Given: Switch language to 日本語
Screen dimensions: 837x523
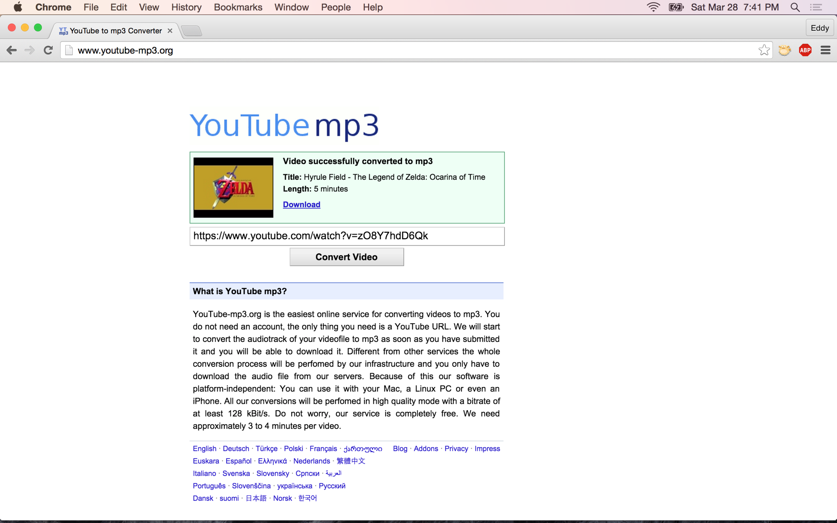Looking at the screenshot, I should (x=256, y=499).
